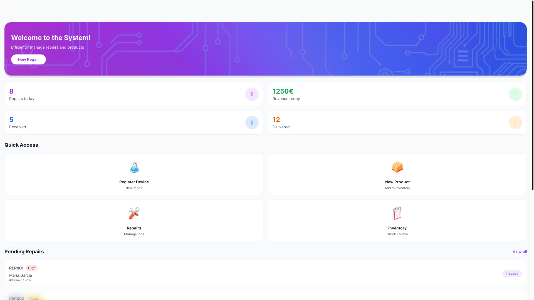Open the Repairs Manage jobs label
The height and width of the screenshot is (300, 534).
pos(134,234)
